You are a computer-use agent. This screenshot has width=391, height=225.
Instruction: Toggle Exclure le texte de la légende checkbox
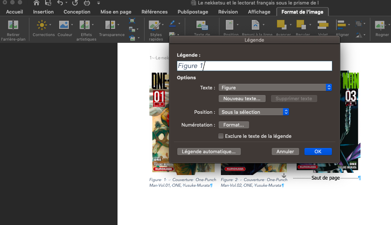pos(221,136)
